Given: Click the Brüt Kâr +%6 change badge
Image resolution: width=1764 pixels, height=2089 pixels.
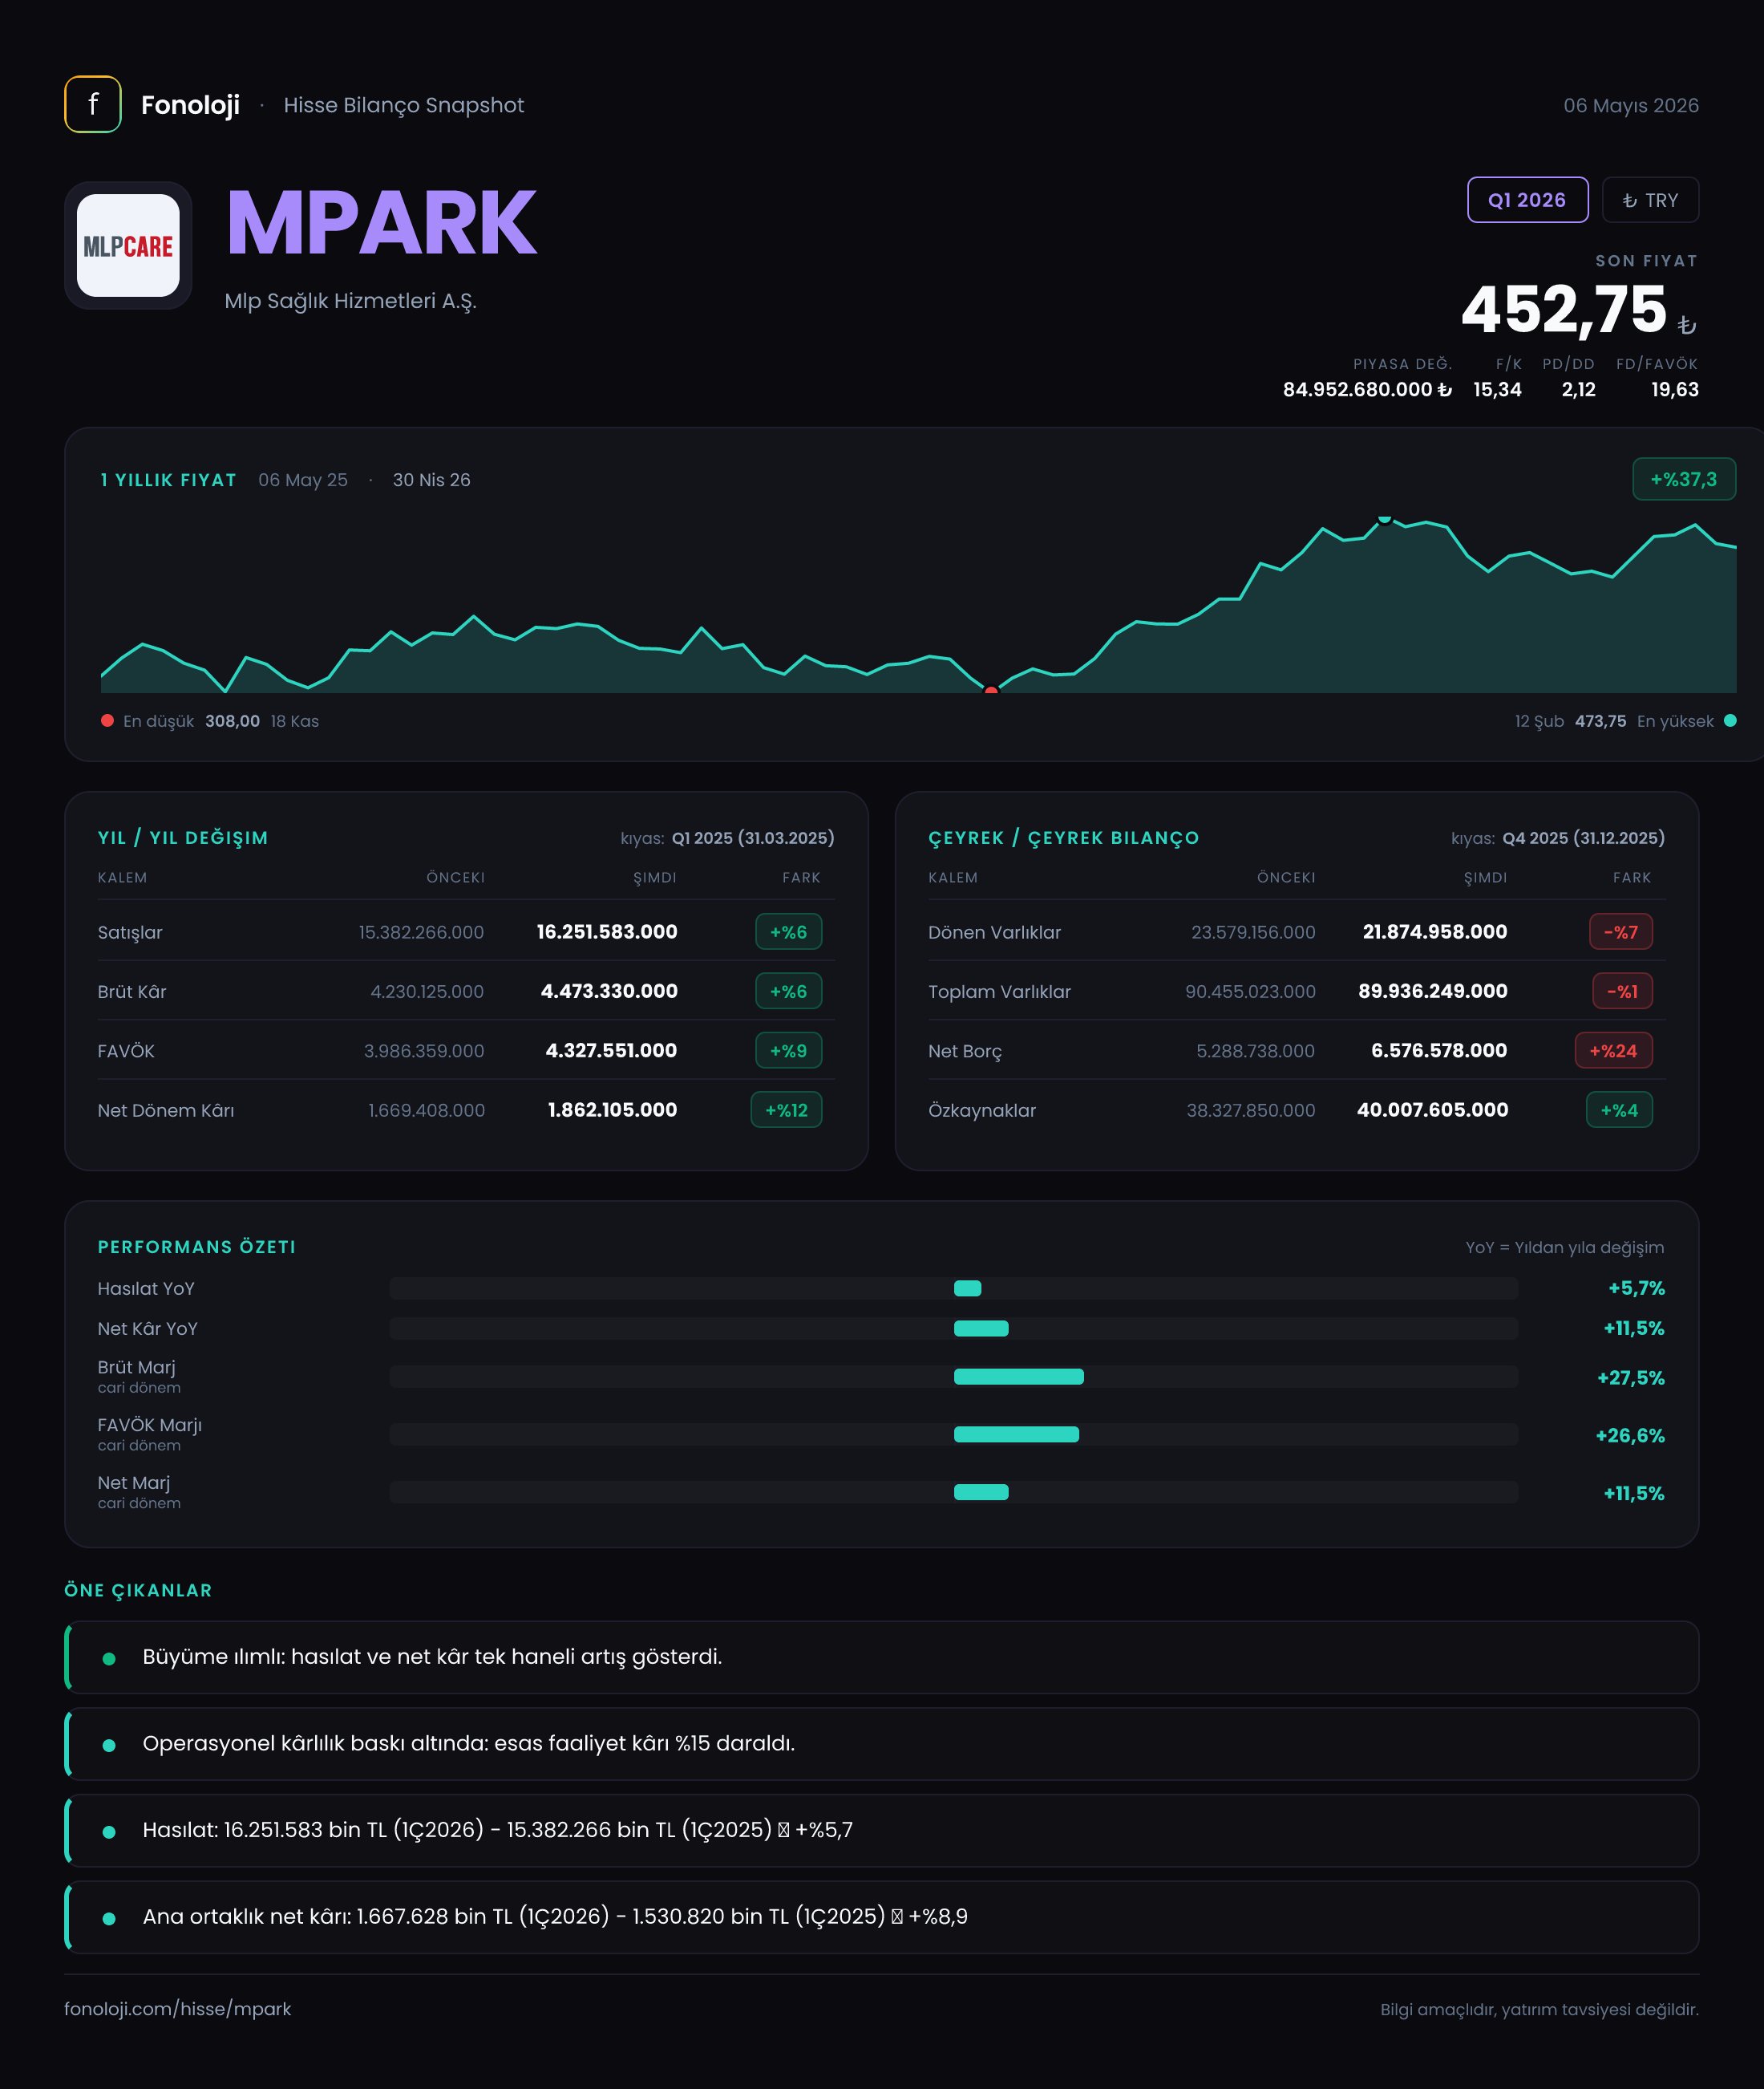Looking at the screenshot, I should [788, 992].
